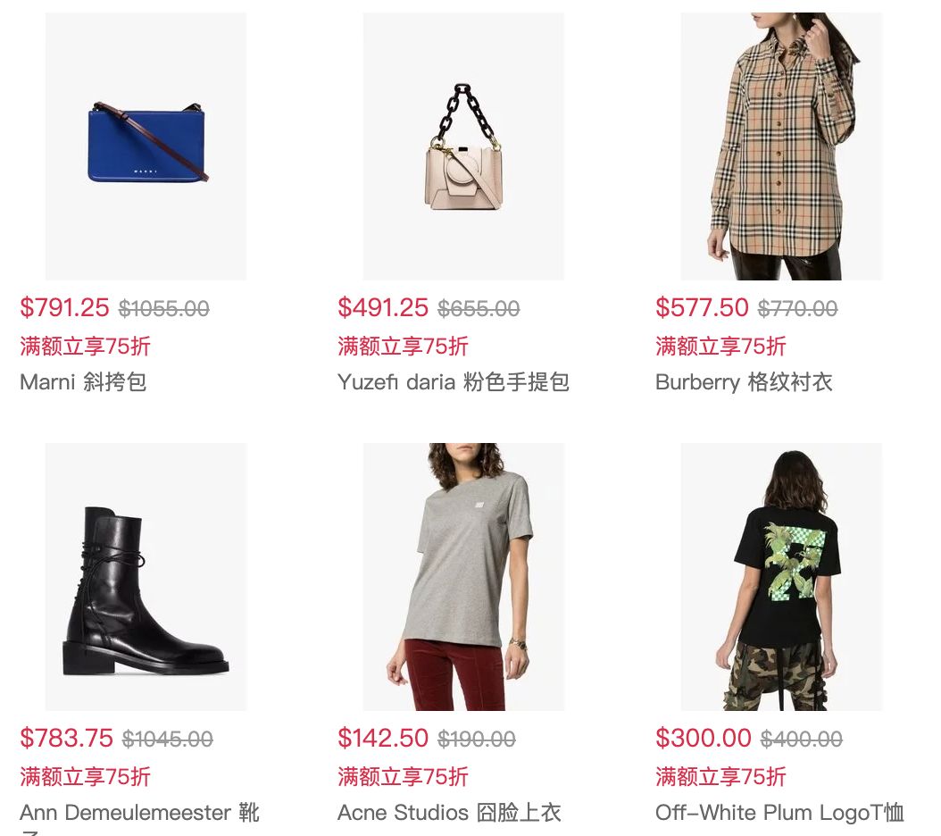Click the $142.50 sale price
The image size is (941, 836).
coord(383,738)
